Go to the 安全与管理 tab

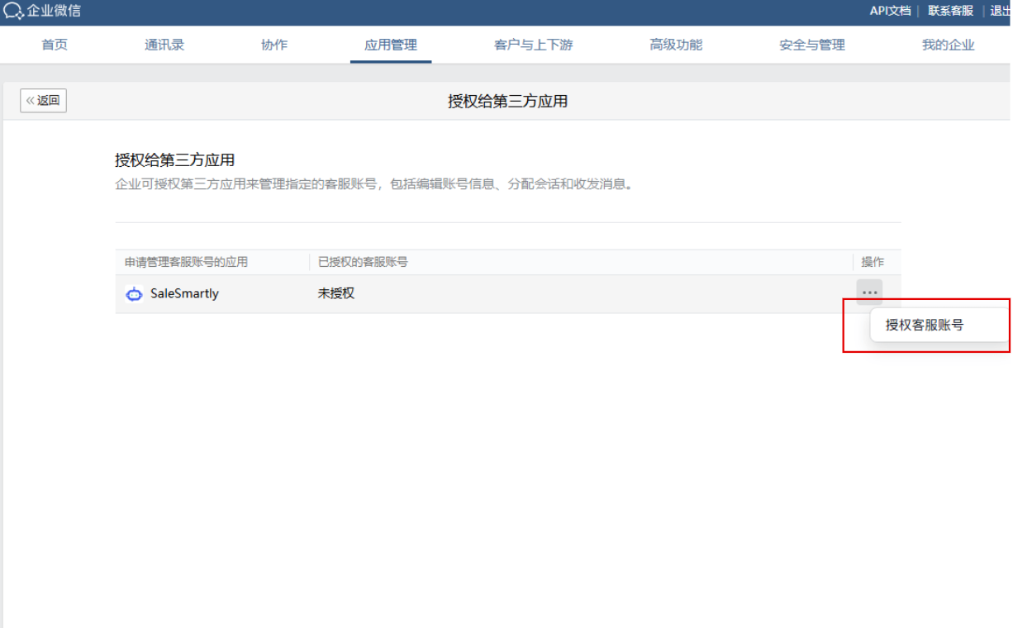coord(812,45)
